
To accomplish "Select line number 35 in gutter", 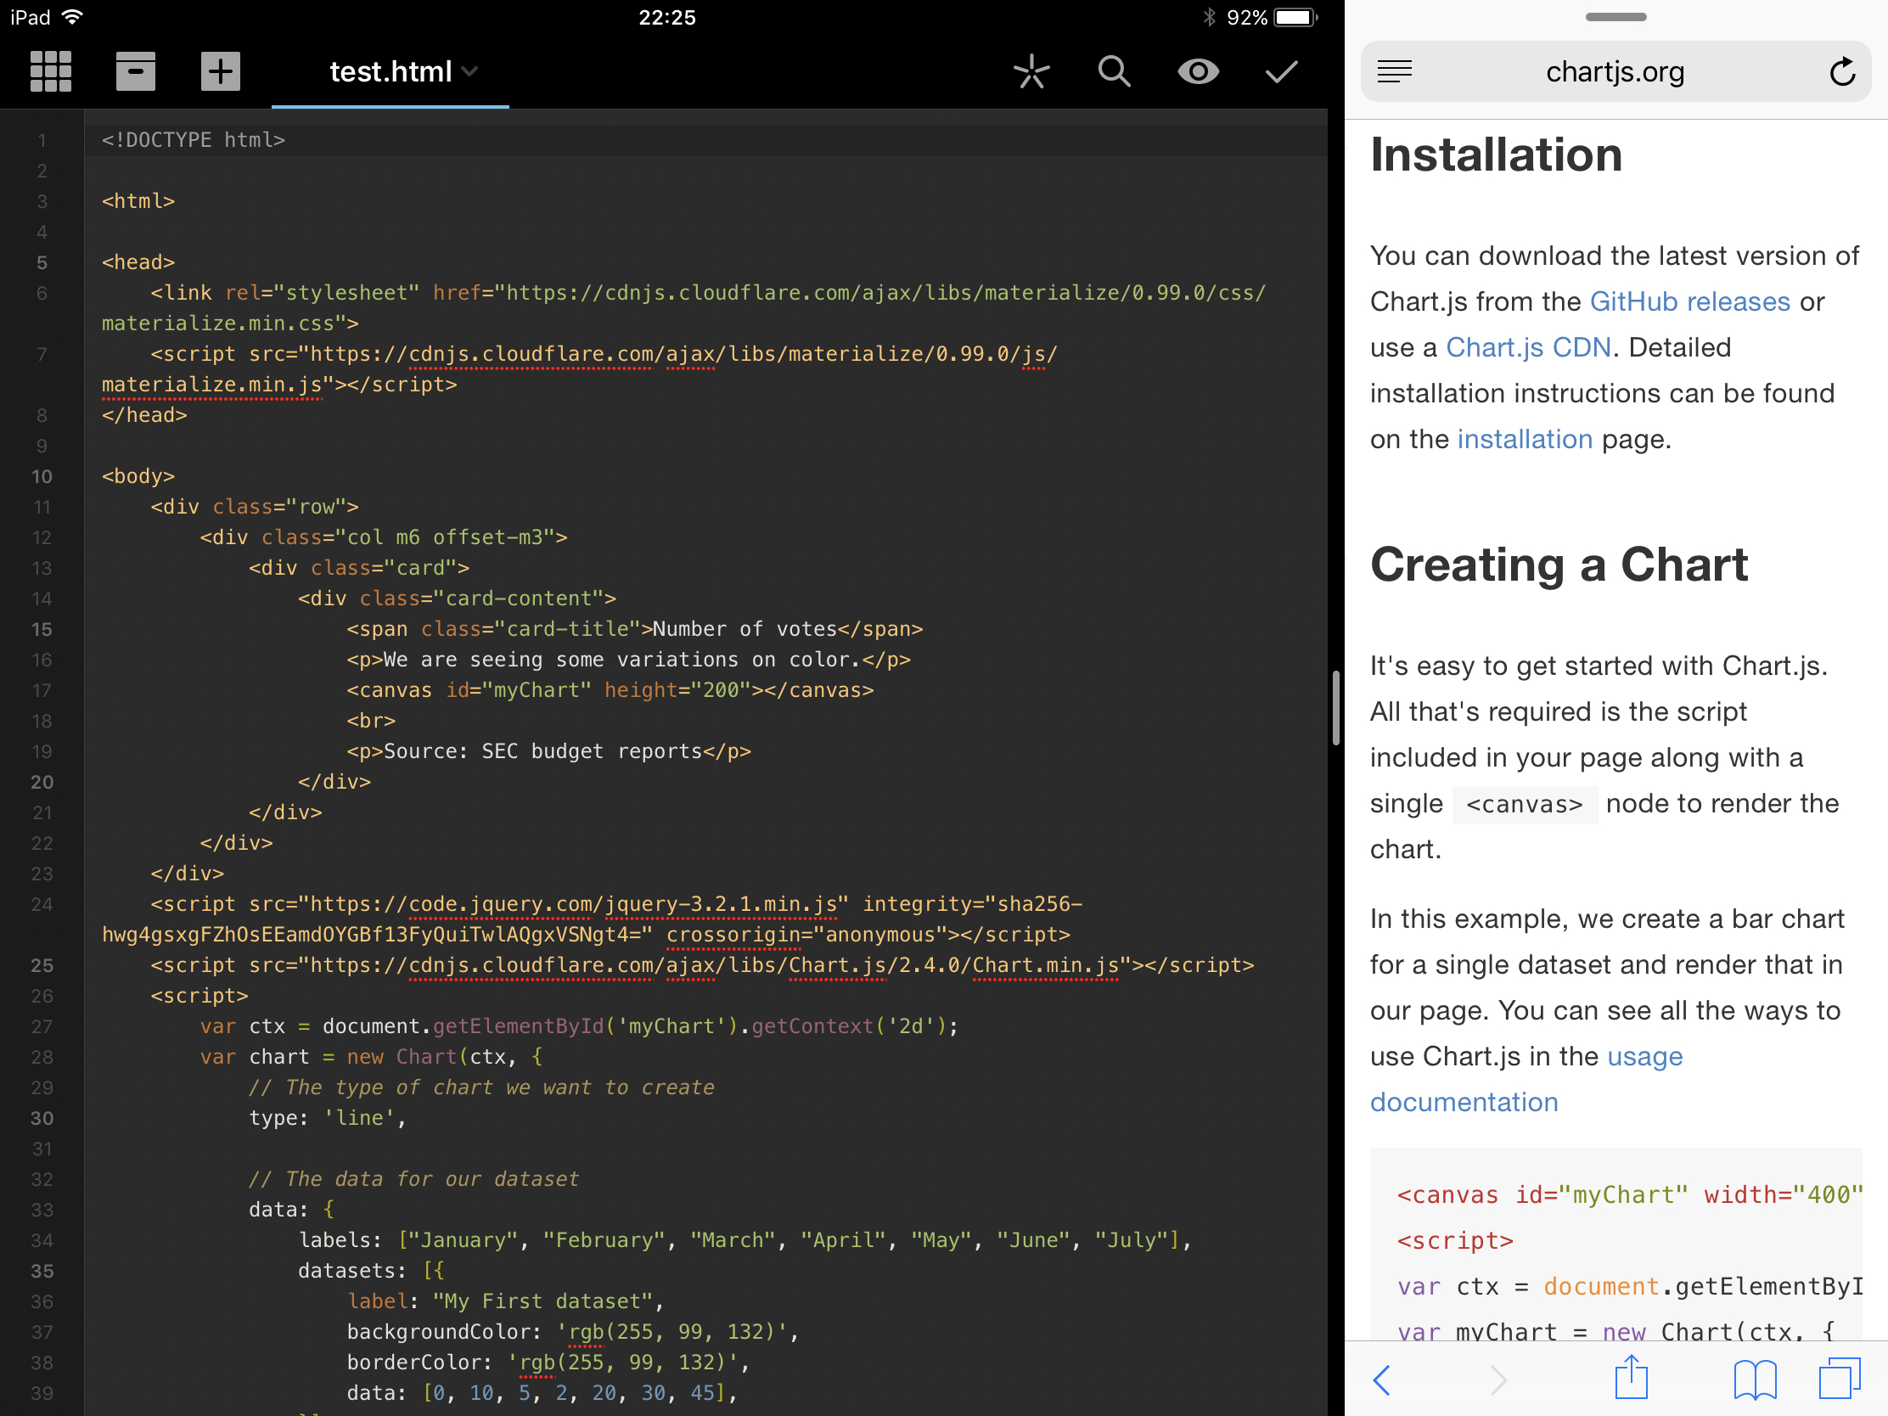I will pyautogui.click(x=42, y=1271).
